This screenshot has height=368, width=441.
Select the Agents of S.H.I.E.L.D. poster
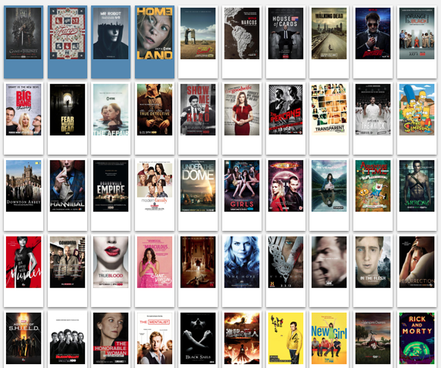pyautogui.click(x=24, y=338)
